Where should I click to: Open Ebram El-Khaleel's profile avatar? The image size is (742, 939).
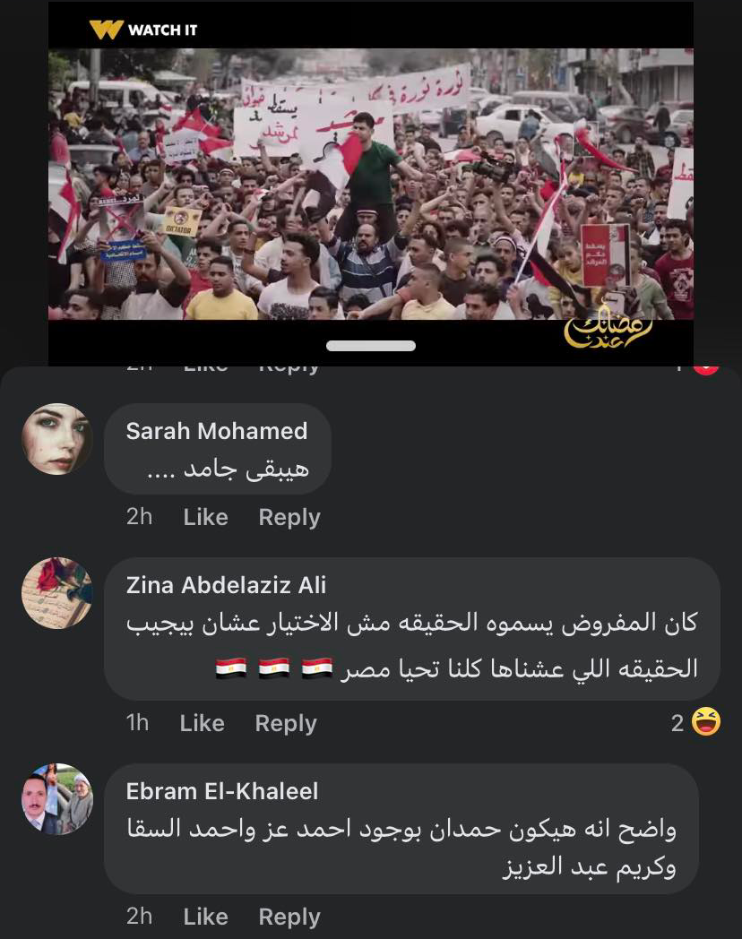pos(56,799)
